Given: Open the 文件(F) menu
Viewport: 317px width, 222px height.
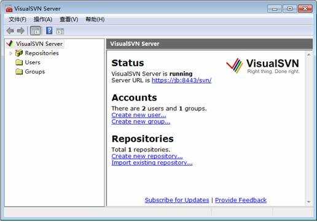Looking at the screenshot, I should 17,20.
